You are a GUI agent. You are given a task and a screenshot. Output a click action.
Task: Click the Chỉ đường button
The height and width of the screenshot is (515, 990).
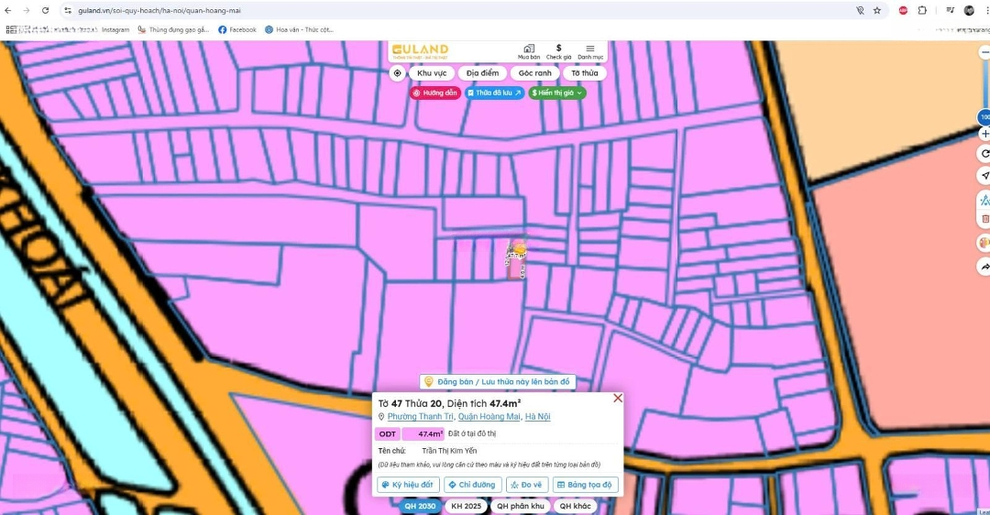472,485
